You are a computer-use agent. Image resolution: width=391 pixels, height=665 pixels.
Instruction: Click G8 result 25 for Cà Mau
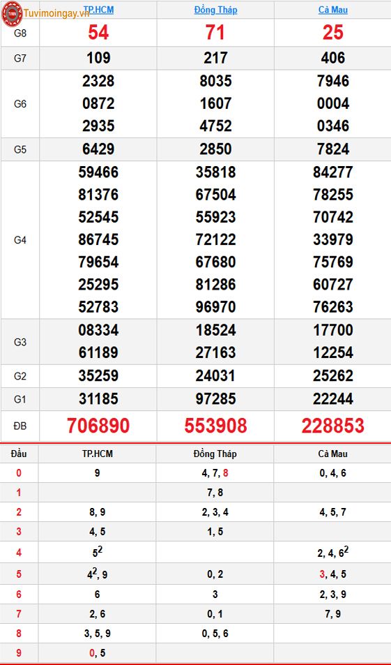click(x=333, y=33)
